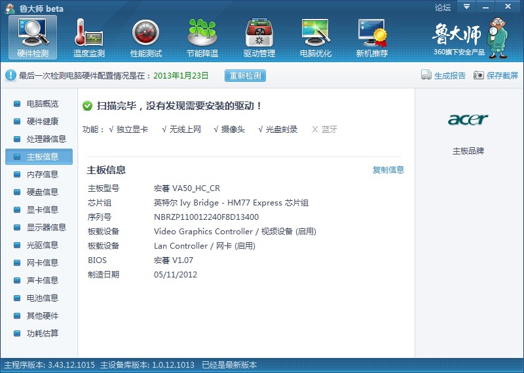Click the 保存截屏 link text
This screenshot has width=524, height=373.
point(502,75)
